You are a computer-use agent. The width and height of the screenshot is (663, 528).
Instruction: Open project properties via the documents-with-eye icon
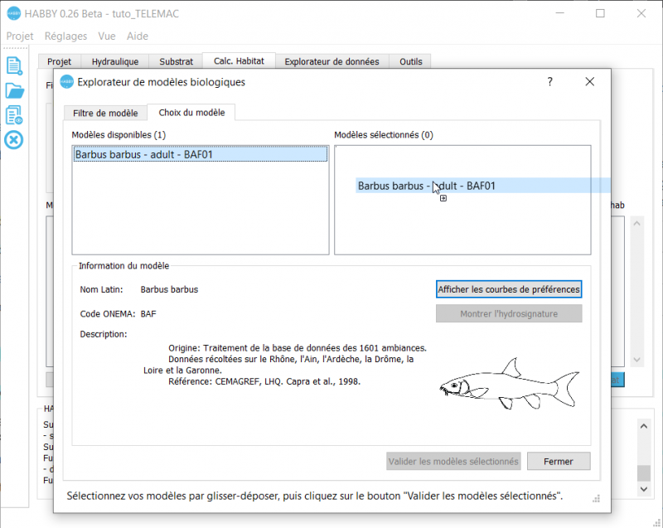coord(12,115)
